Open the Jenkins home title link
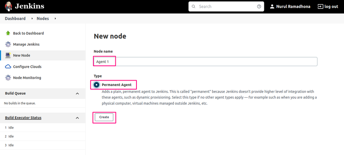 (29, 6)
